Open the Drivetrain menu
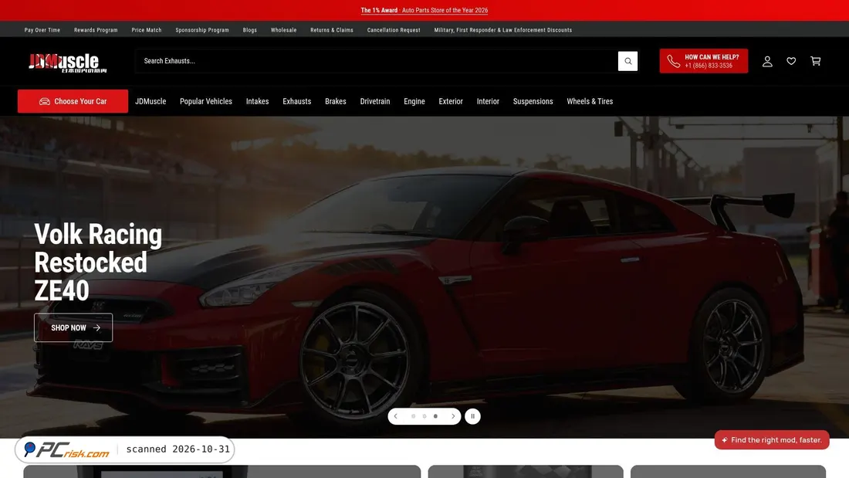 [374, 101]
